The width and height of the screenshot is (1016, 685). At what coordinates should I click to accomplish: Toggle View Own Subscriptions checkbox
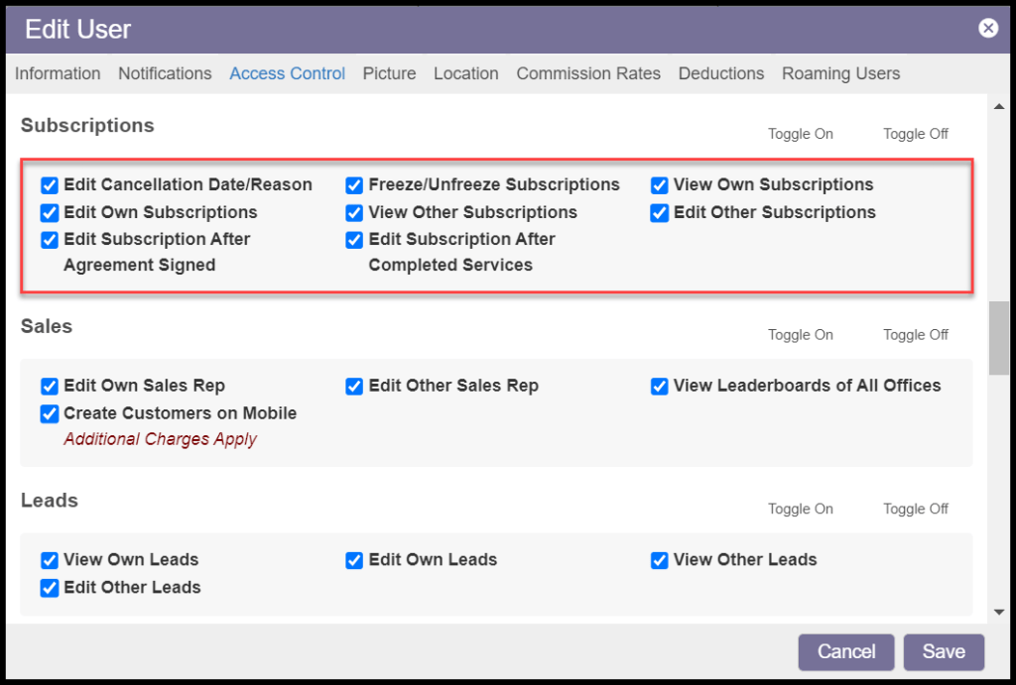coord(660,185)
